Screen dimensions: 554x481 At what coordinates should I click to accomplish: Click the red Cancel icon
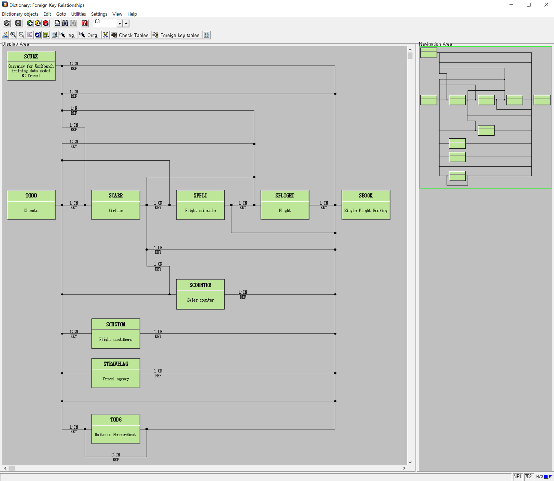click(x=46, y=23)
